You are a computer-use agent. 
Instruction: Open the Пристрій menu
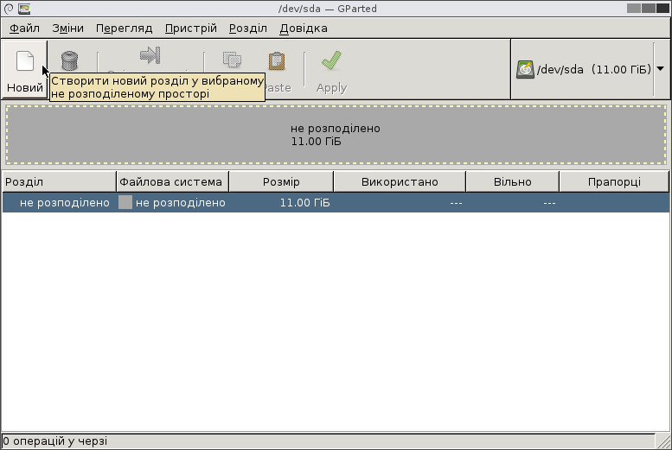point(190,28)
